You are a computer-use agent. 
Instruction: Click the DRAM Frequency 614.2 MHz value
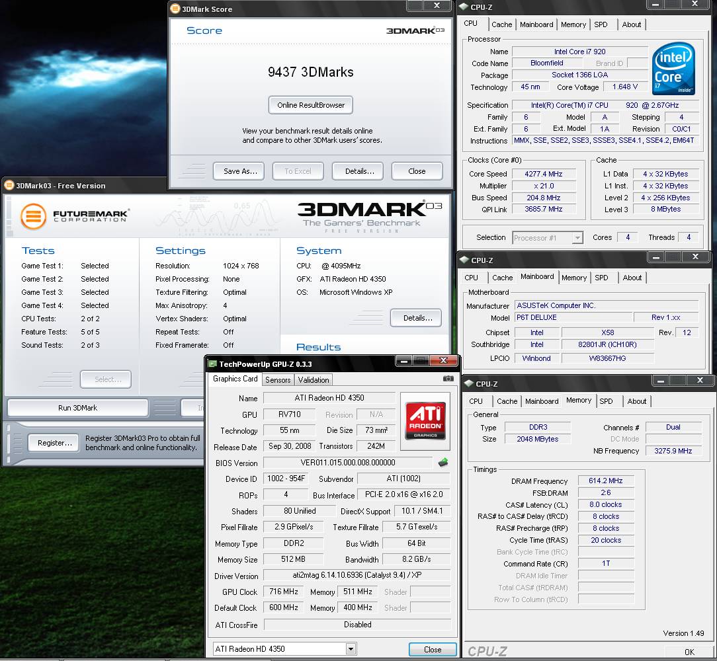(x=605, y=481)
